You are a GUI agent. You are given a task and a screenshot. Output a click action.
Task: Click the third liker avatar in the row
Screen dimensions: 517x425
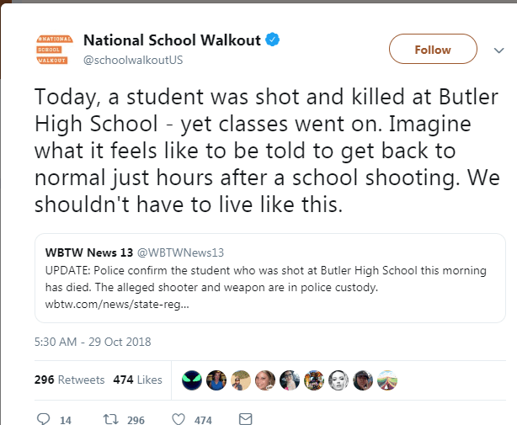241,380
